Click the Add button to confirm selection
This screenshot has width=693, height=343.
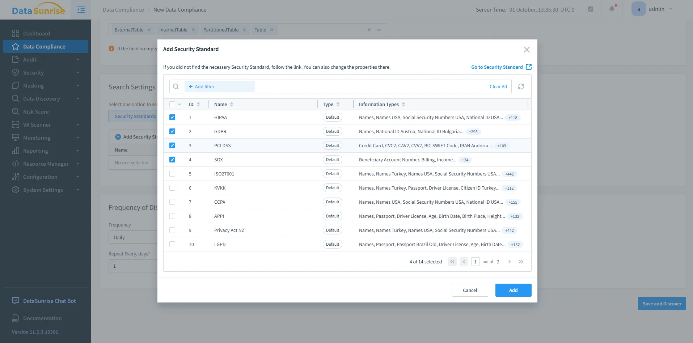(513, 290)
